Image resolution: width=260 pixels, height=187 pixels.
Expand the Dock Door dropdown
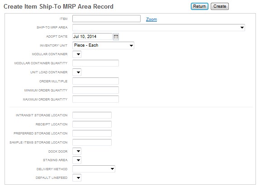point(77,151)
